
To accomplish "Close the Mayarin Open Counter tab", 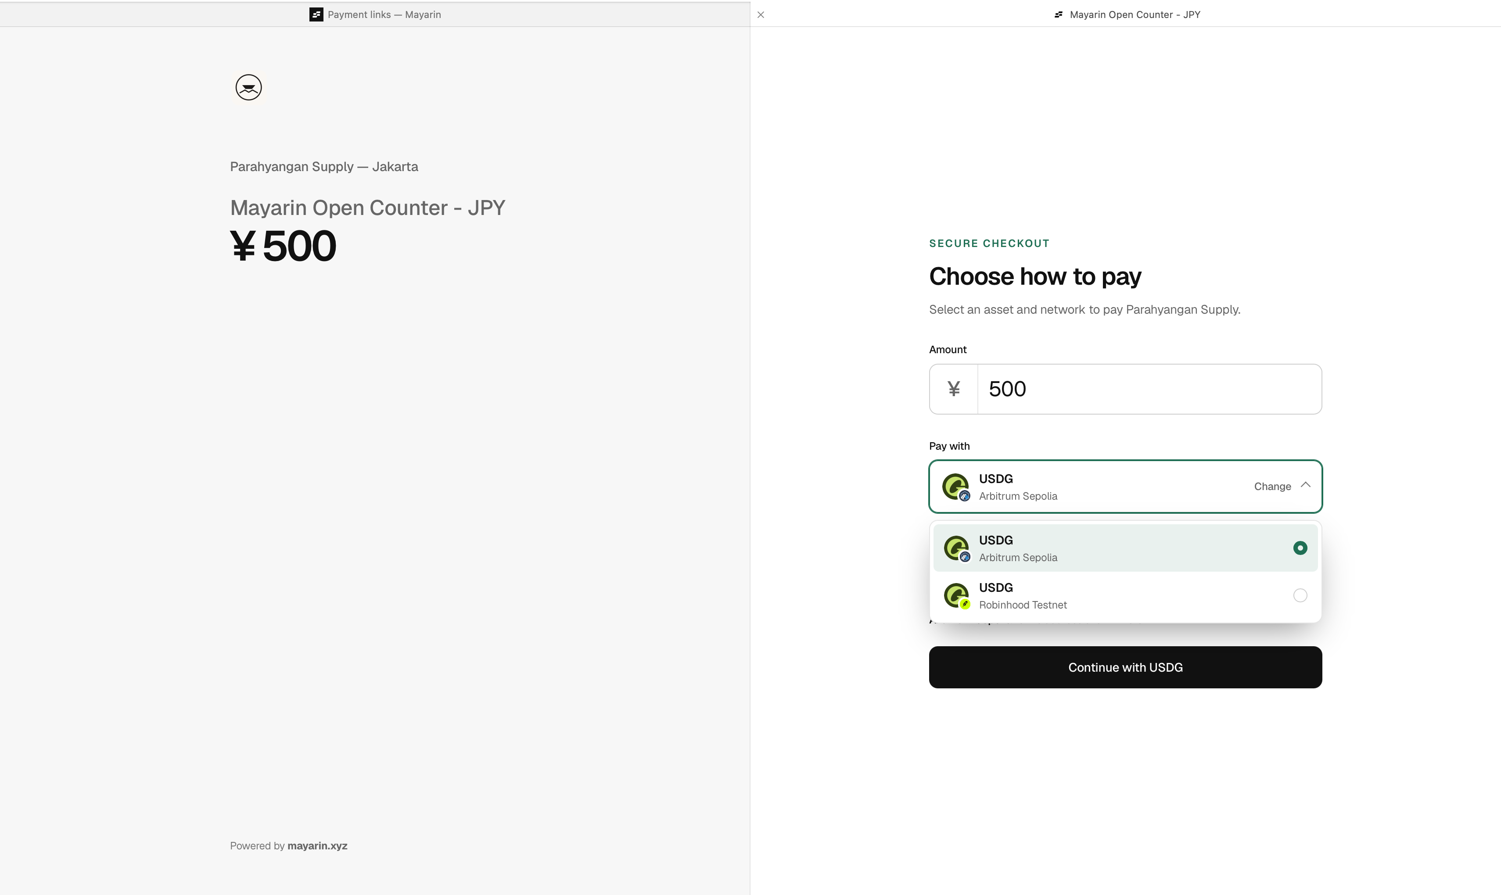I will pos(761,14).
